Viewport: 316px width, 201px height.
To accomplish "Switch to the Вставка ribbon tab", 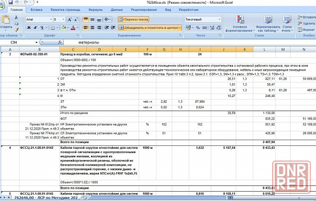I will point(36,9).
